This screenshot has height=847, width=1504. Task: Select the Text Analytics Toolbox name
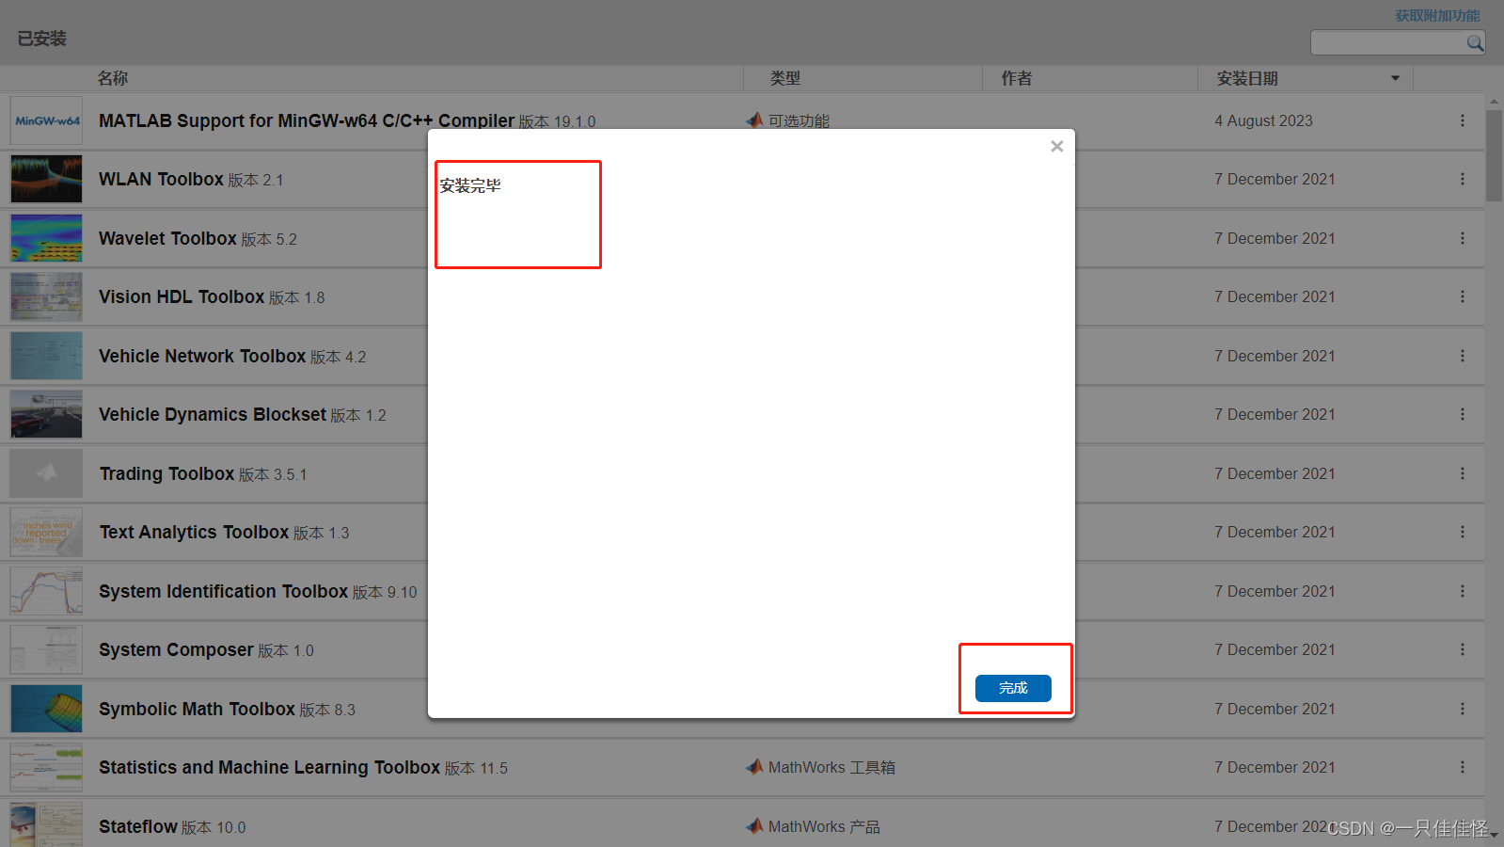(194, 532)
